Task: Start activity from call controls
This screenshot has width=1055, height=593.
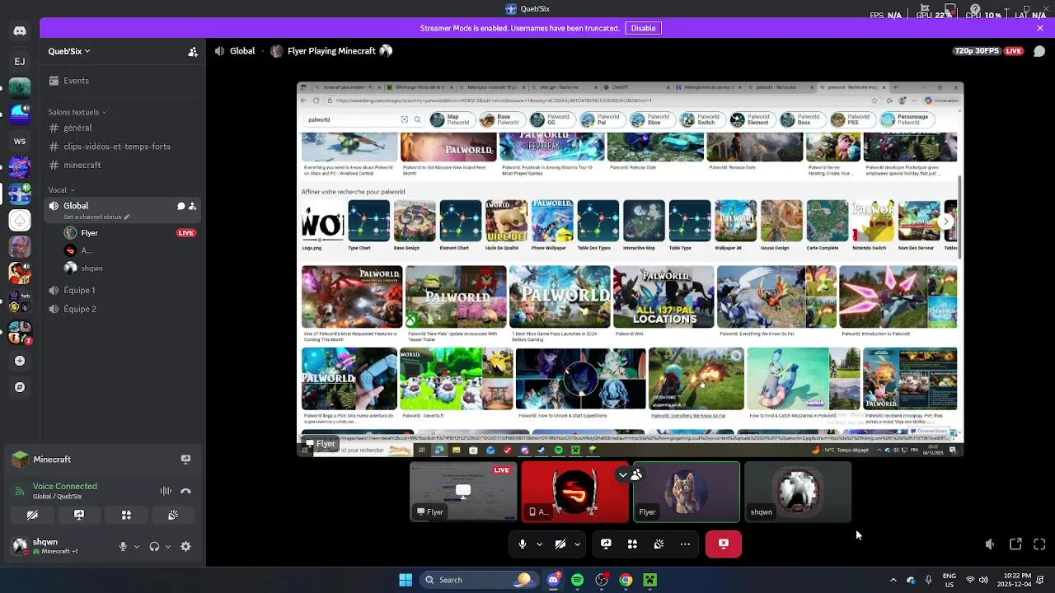Action: point(632,544)
